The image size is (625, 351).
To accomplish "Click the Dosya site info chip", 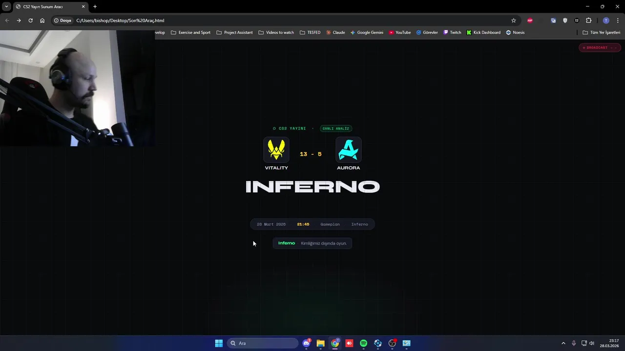I will [62, 20].
